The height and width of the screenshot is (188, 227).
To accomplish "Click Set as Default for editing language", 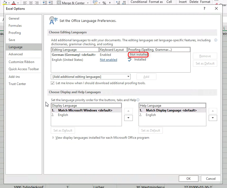I will click(205, 63).
